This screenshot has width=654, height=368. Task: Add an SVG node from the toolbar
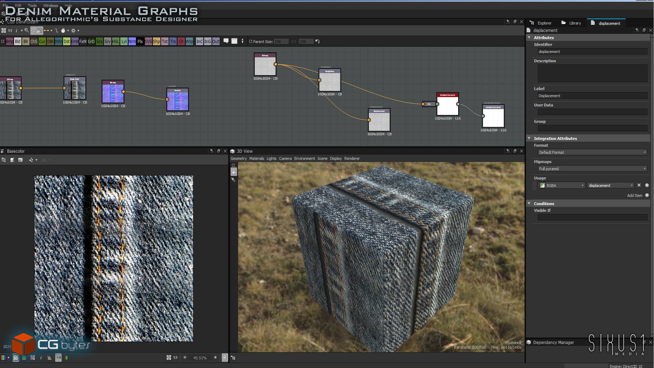coord(149,42)
